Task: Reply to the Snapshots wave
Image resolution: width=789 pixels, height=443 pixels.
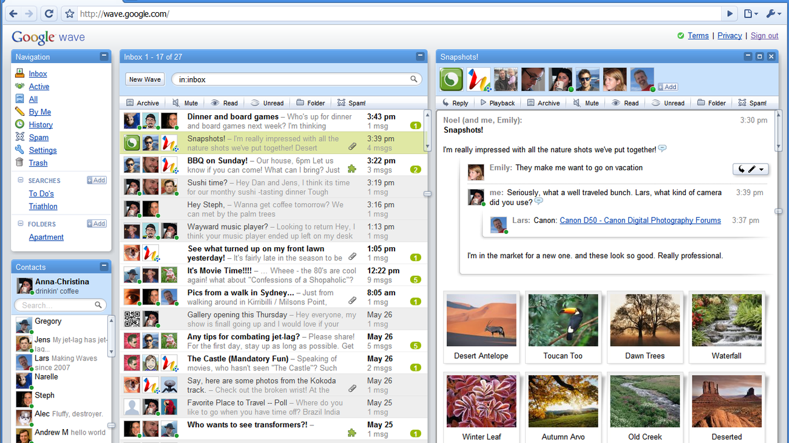Action: click(x=455, y=103)
